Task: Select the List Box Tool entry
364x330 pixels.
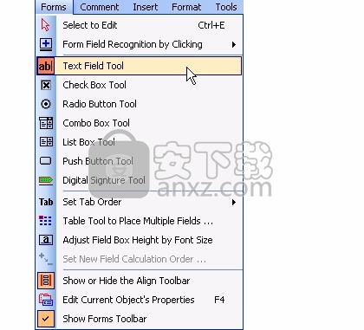Action: [139, 142]
